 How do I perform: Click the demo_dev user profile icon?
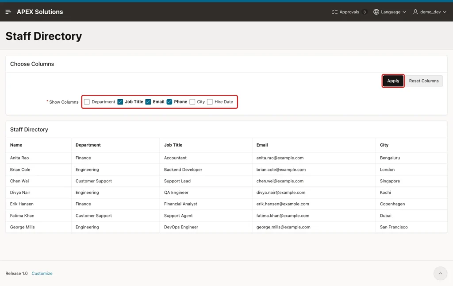click(x=415, y=12)
